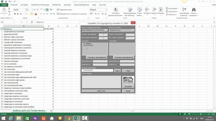
Task: Click the AutoSum sigma icon
Action: [167, 8]
